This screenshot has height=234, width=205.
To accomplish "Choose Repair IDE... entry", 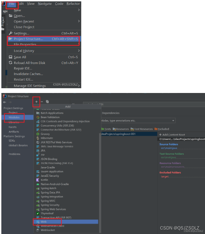I will 23,68.
